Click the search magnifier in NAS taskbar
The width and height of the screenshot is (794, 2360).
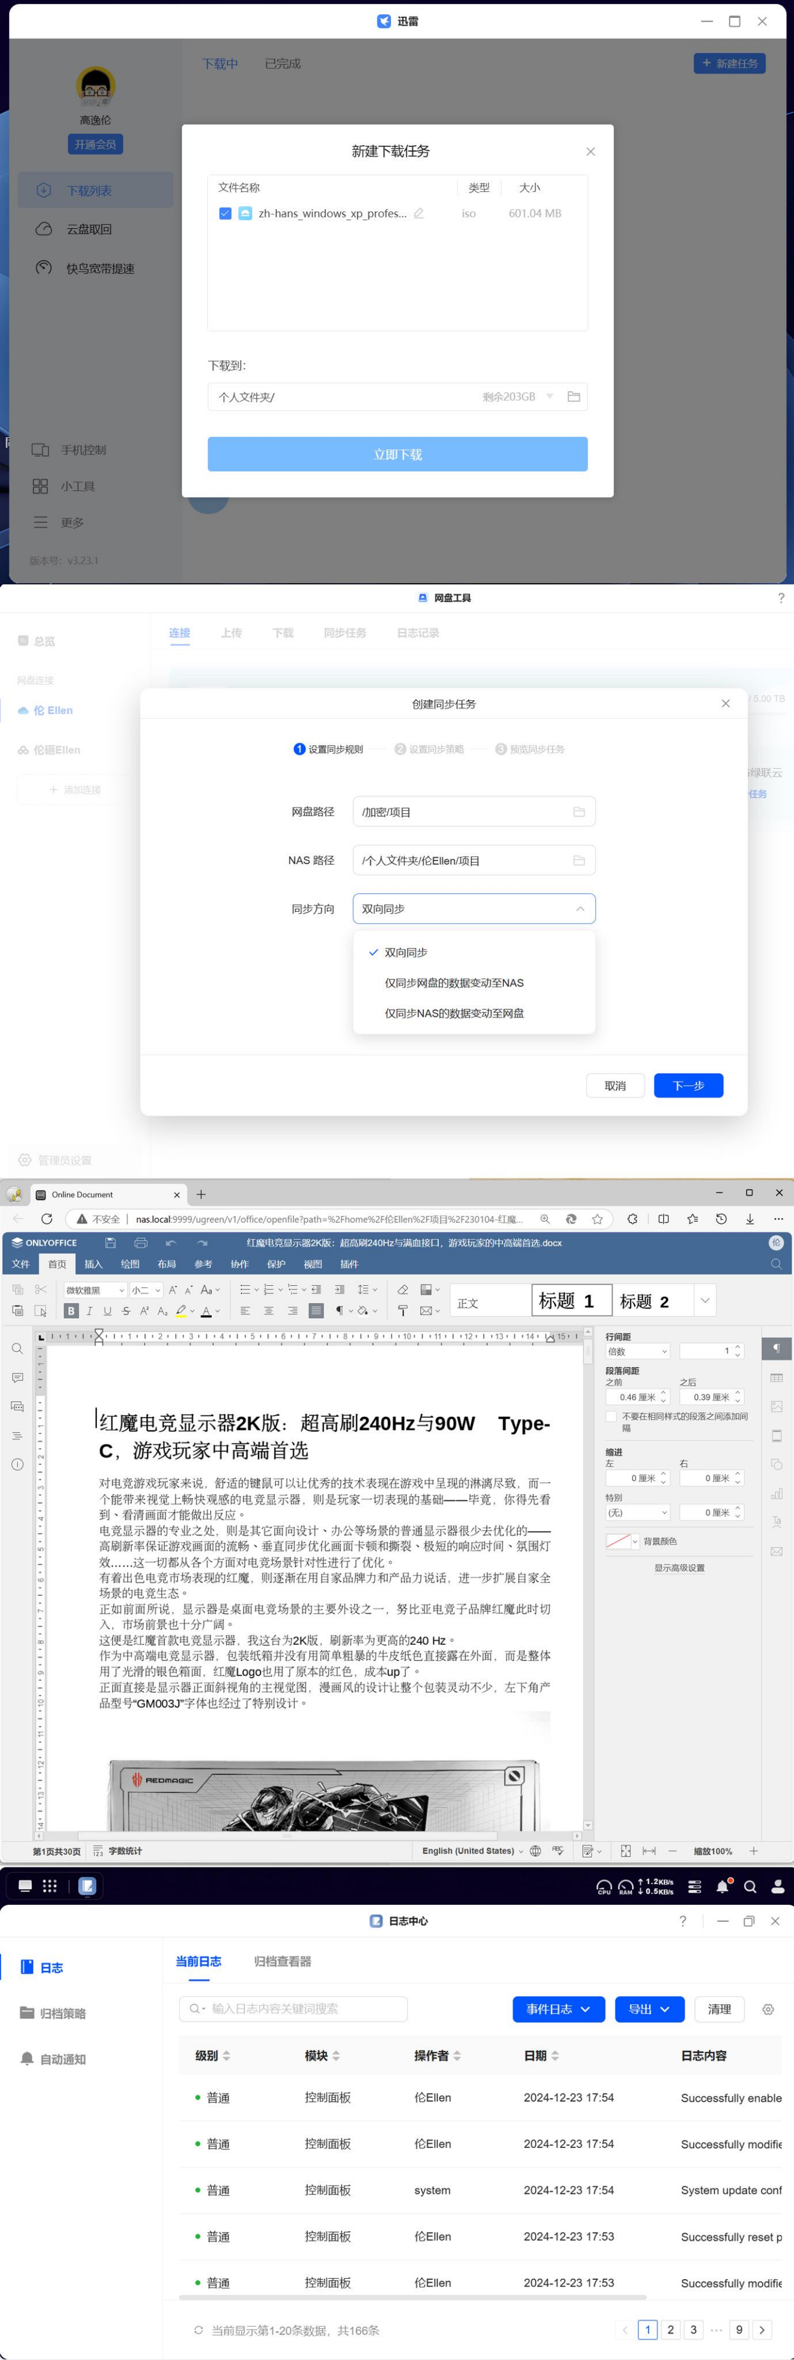pyautogui.click(x=750, y=1886)
